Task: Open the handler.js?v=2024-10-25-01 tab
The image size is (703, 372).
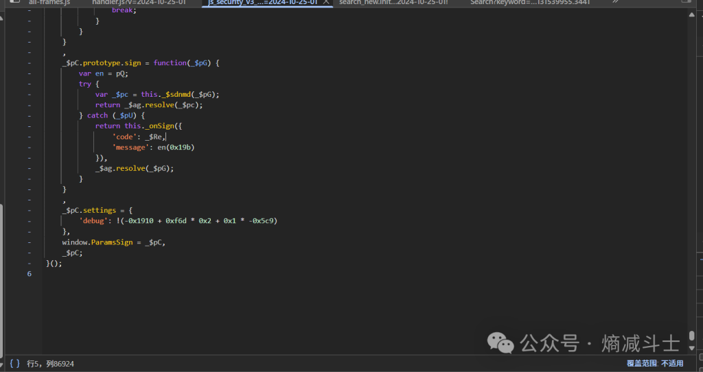Action: [x=139, y=3]
